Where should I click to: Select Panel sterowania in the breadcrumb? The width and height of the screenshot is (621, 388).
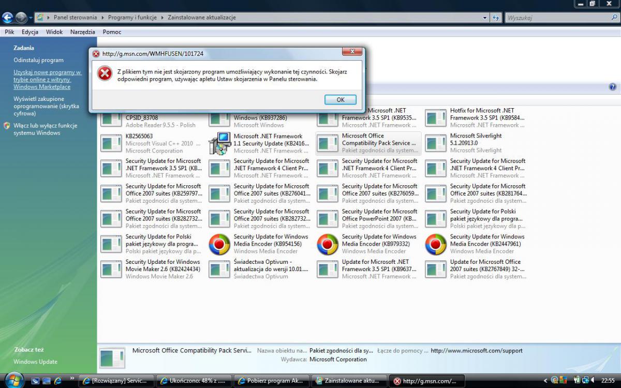pyautogui.click(x=77, y=18)
